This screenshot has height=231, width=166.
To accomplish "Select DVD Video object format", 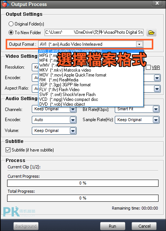I will point(91,104).
